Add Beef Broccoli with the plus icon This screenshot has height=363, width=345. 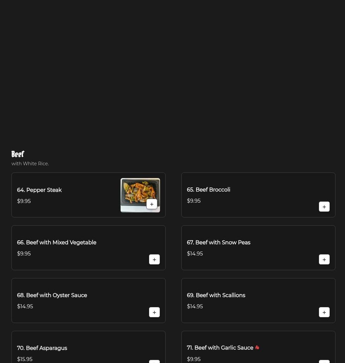pyautogui.click(x=324, y=207)
